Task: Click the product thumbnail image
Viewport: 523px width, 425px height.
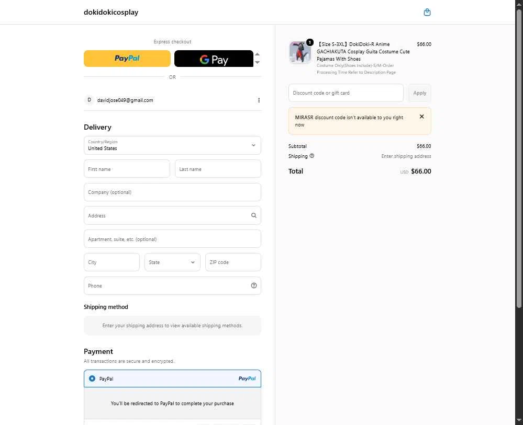Action: (x=300, y=52)
